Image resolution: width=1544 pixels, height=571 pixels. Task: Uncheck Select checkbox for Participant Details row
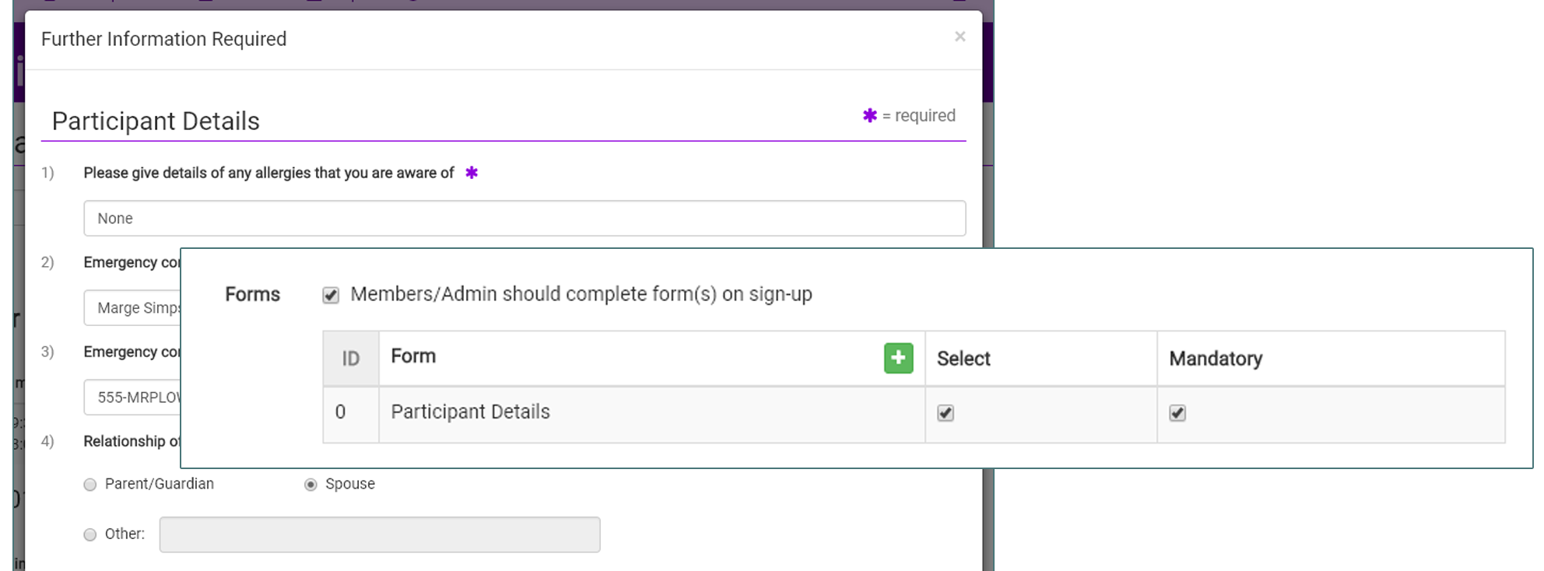(x=945, y=413)
